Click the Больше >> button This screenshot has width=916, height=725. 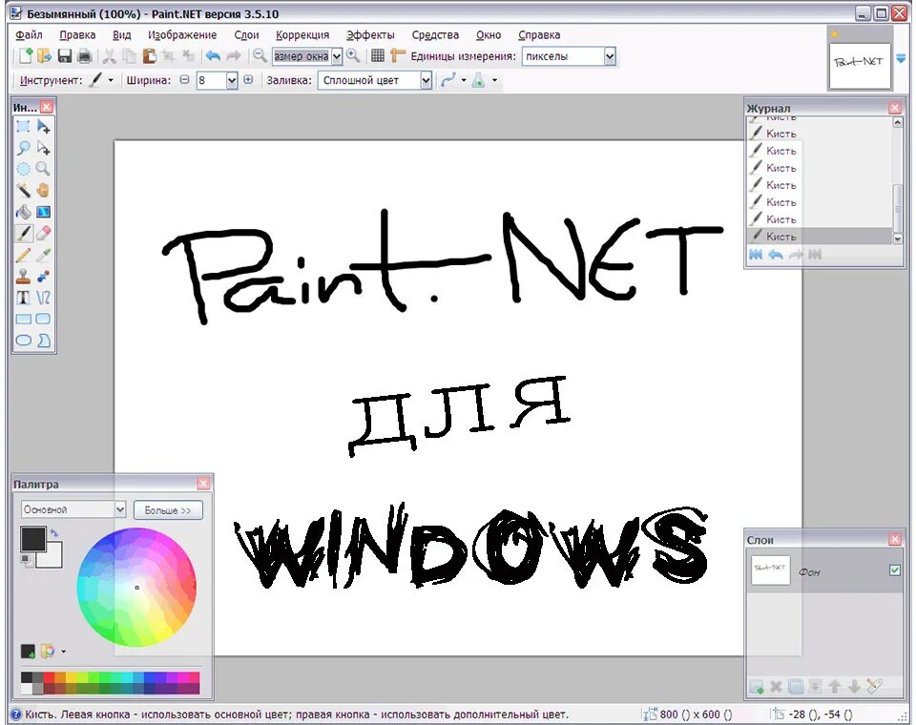(x=168, y=510)
